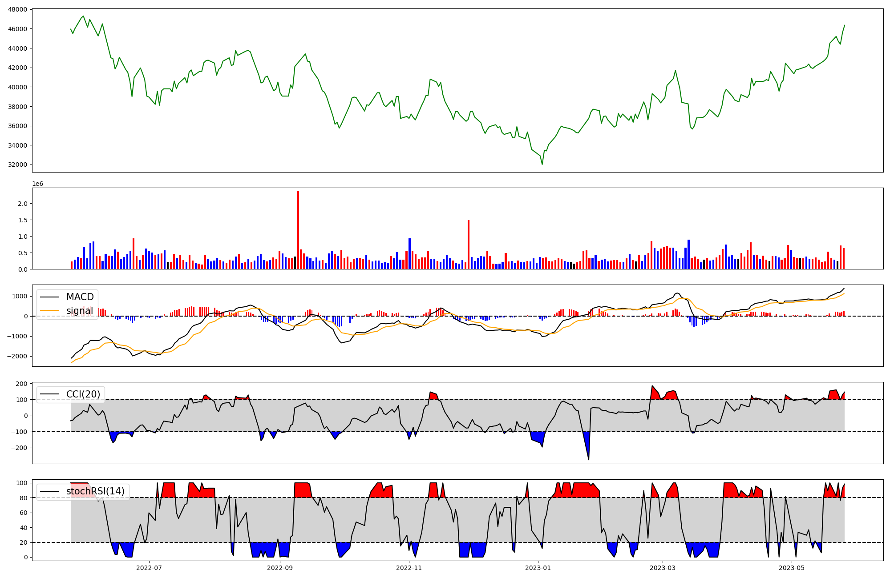Click the MACD legend entry
Viewport: 890px width, 578px height.
click(80, 297)
